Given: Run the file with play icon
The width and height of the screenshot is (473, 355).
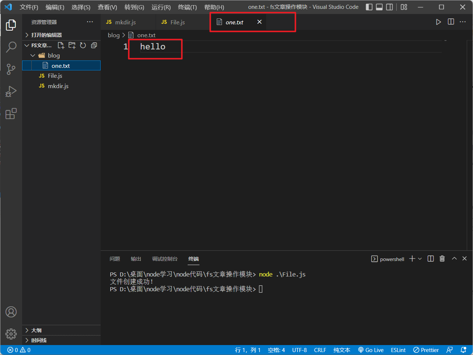Looking at the screenshot, I should tap(438, 22).
